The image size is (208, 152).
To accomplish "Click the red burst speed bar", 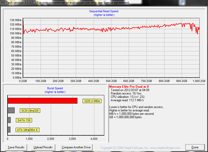I will point(42,101).
